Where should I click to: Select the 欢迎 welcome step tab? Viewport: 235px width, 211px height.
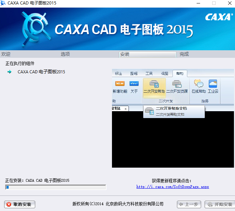6,54
